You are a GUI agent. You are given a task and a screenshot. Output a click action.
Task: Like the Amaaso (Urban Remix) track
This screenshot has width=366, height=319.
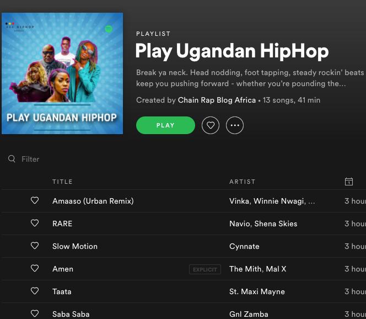point(35,200)
